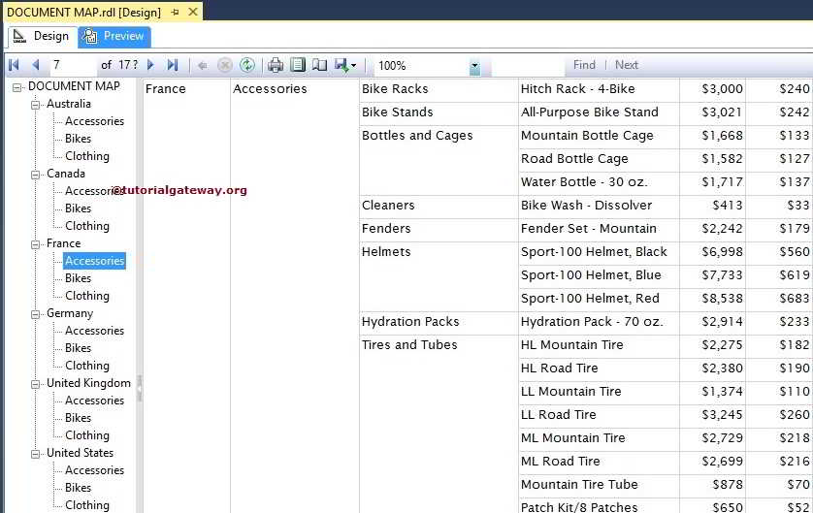Select highlighted Accessories under France
The image size is (813, 513).
coord(94,261)
